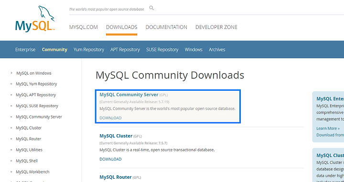Click the Learn More link

[328, 128]
